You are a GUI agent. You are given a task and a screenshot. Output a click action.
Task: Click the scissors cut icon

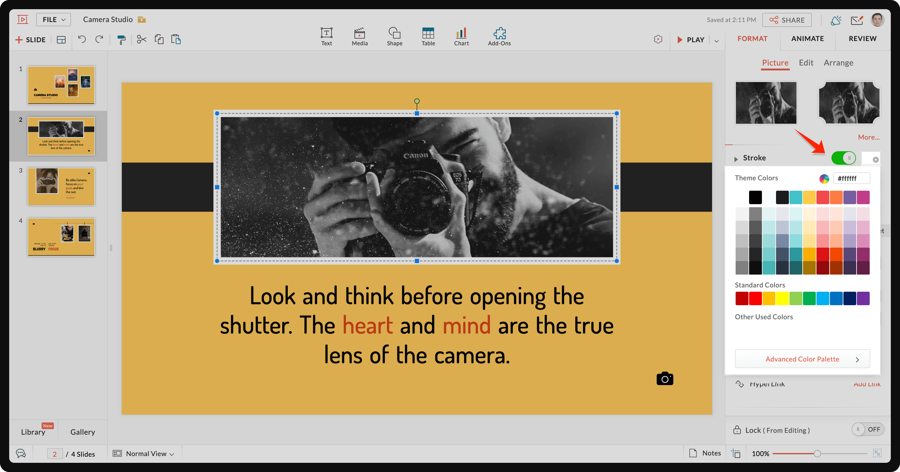tap(141, 39)
